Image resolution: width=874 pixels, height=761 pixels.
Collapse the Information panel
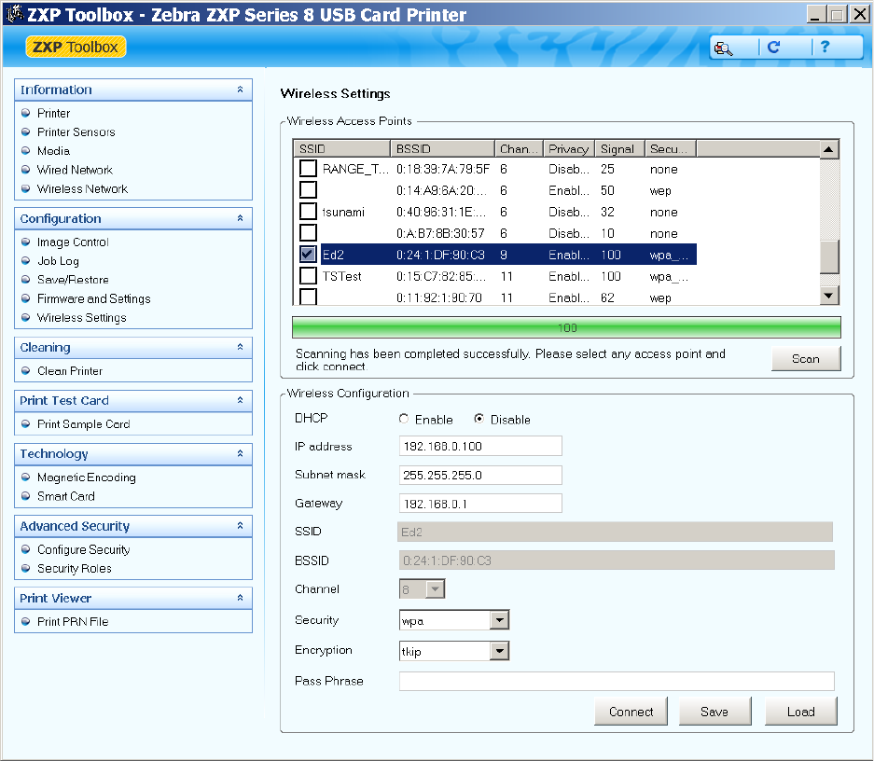[x=241, y=90]
